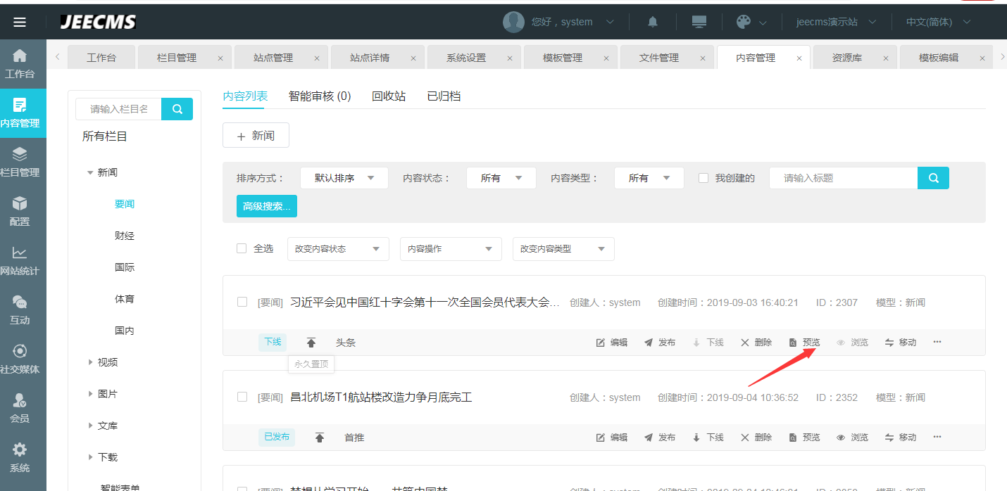Click the column-name search icon button
1007x491 pixels.
click(x=177, y=109)
